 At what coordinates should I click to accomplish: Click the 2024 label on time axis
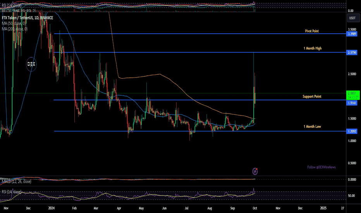[52, 208]
